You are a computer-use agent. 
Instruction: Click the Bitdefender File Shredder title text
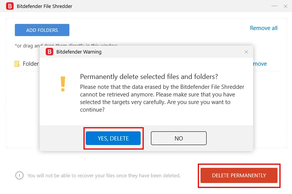[x=44, y=6]
